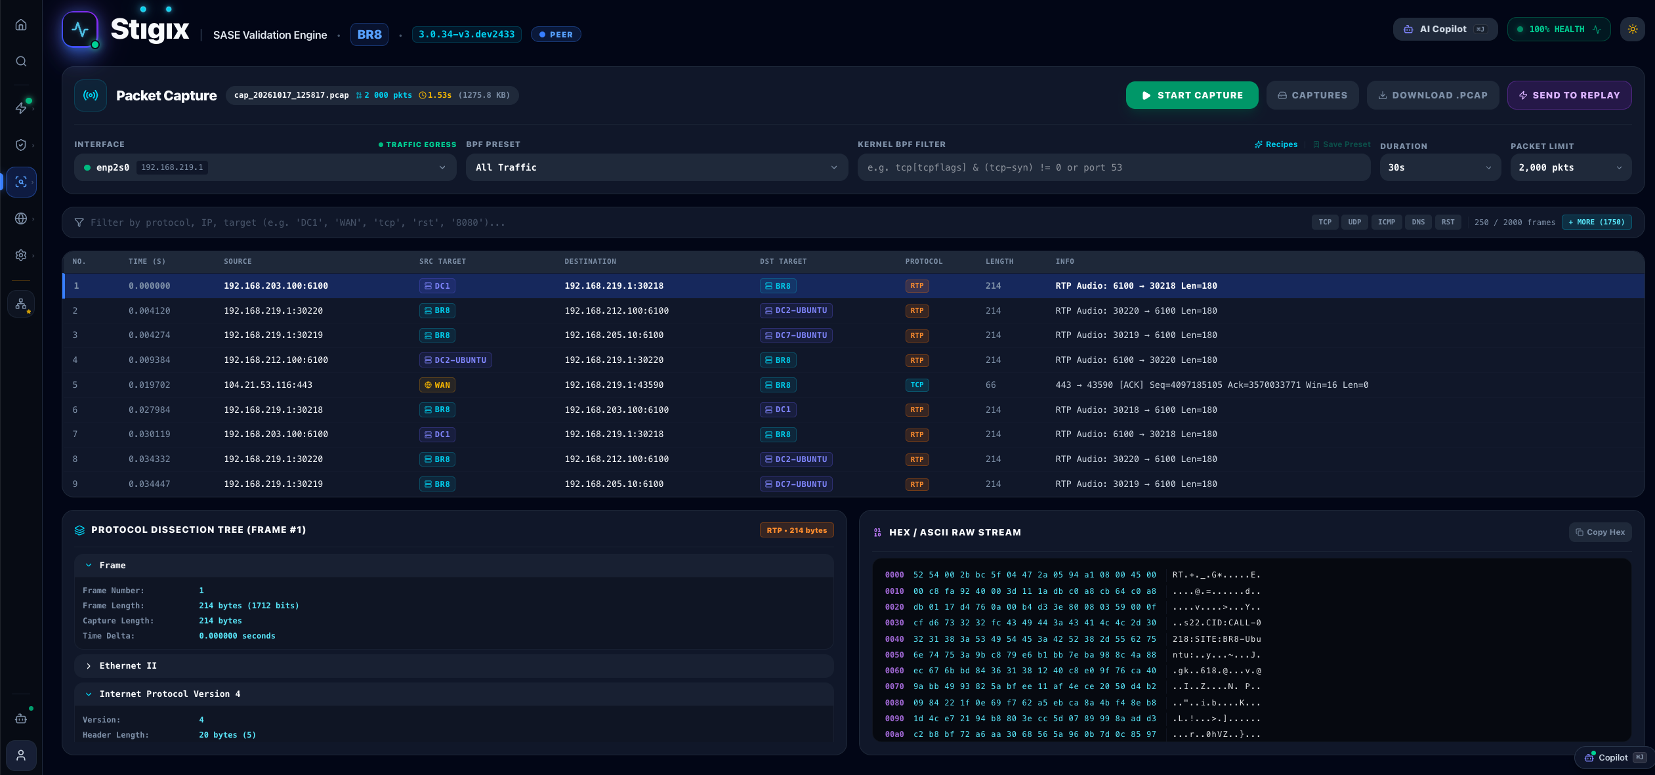The height and width of the screenshot is (775, 1655).
Task: Click the Kernel BPF filter input
Action: [x=1114, y=167]
